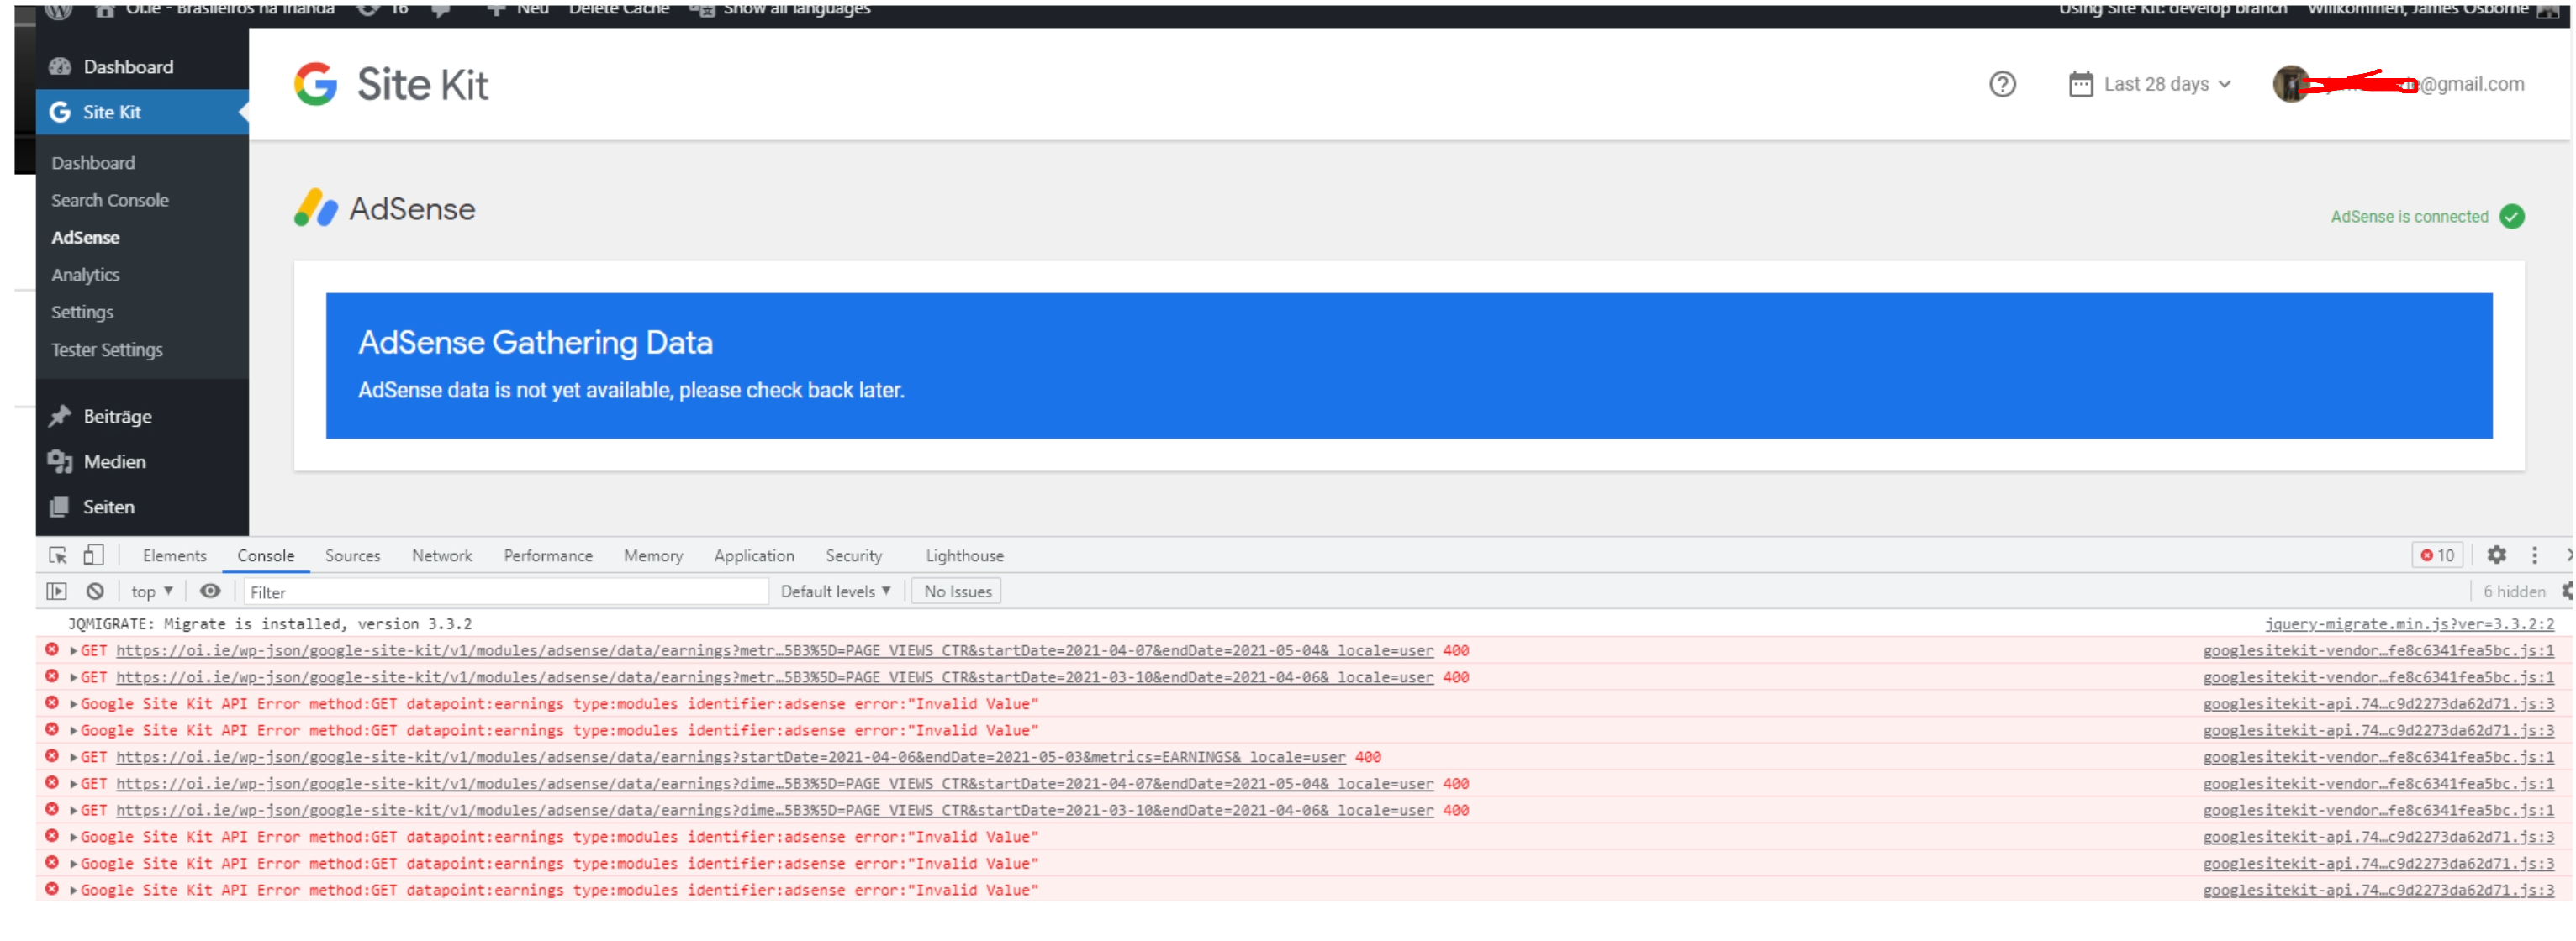Viewport: 2576px width, 941px height.
Task: Switch to the Memory tab in DevTools
Action: (653, 555)
